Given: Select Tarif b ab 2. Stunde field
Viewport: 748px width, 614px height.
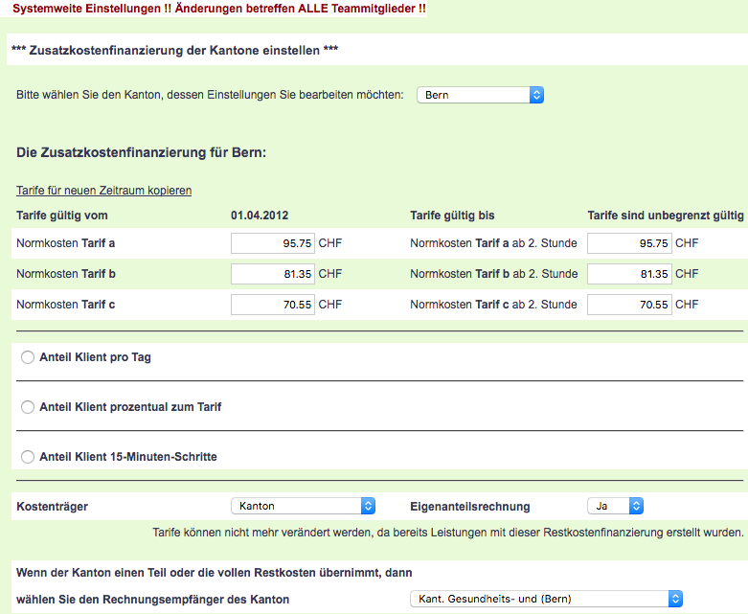Looking at the screenshot, I should [628, 274].
